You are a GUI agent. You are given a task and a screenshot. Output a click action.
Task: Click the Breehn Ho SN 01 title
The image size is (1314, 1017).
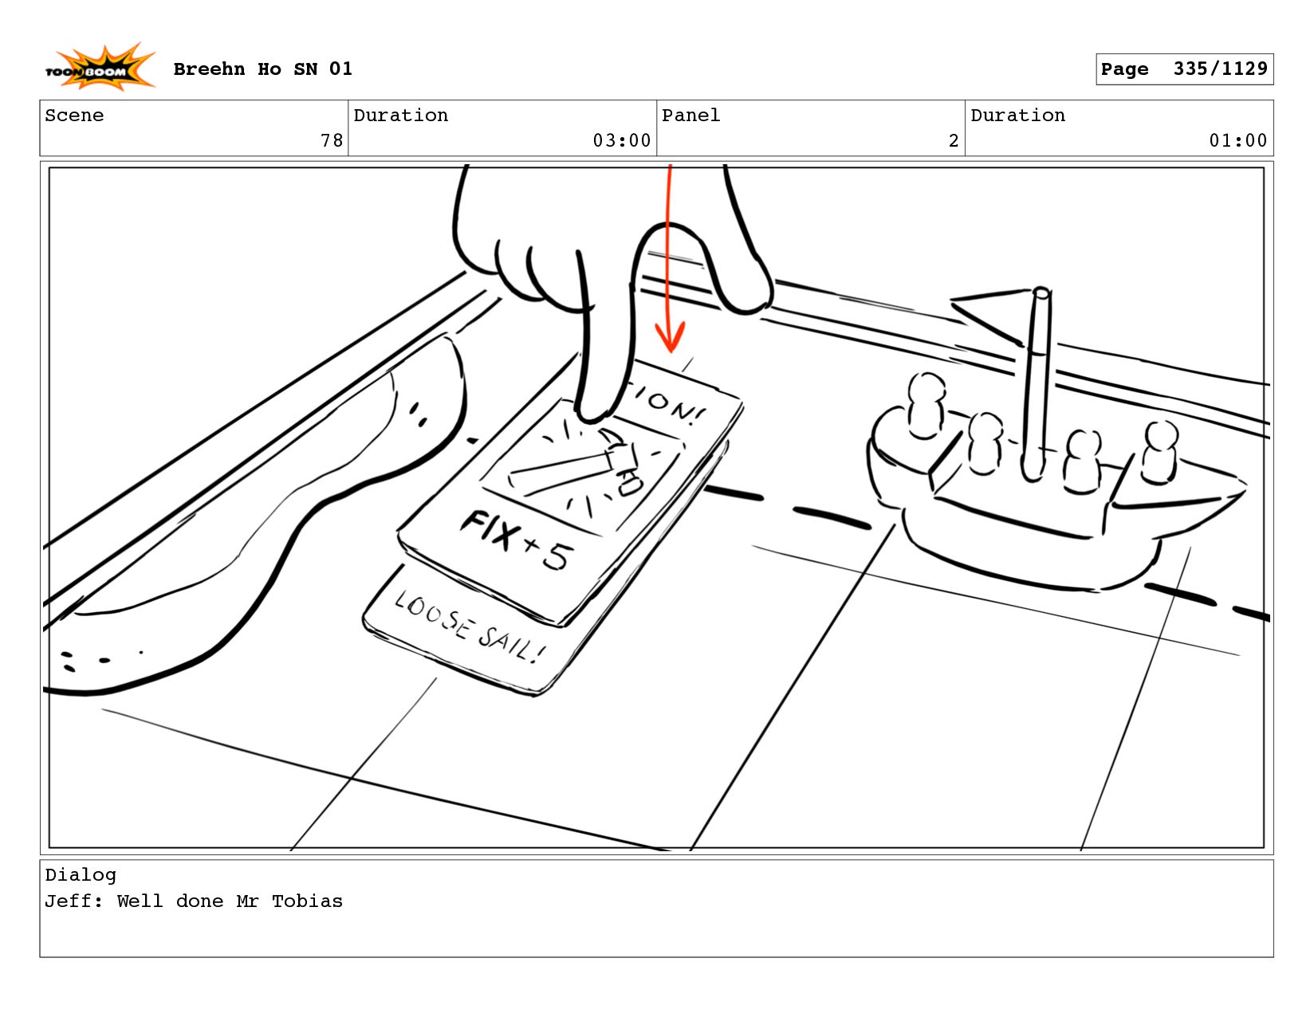click(263, 69)
